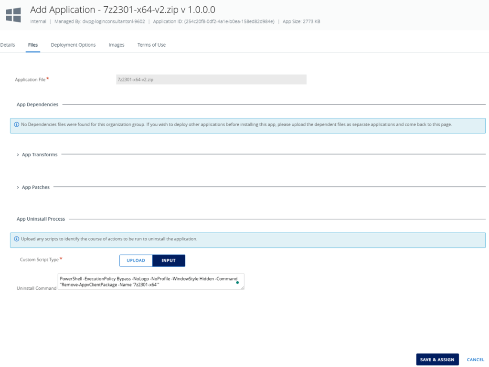Open the Deployment Options tab
The image size is (489, 367).
pyautogui.click(x=73, y=45)
